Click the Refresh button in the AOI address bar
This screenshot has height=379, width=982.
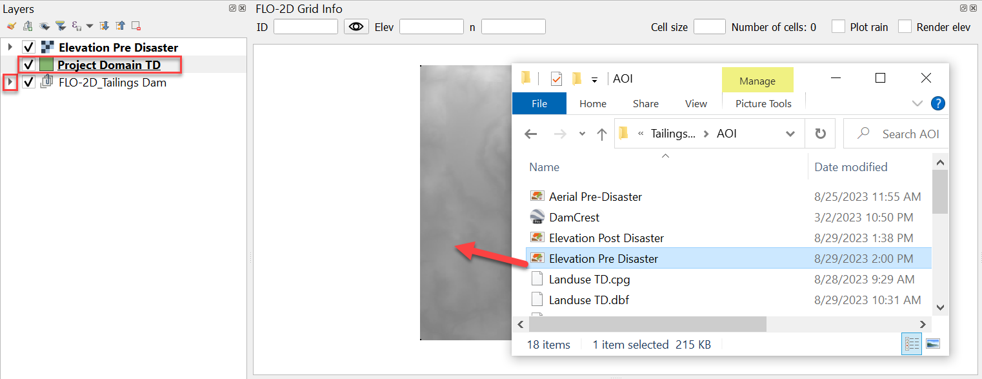(820, 134)
